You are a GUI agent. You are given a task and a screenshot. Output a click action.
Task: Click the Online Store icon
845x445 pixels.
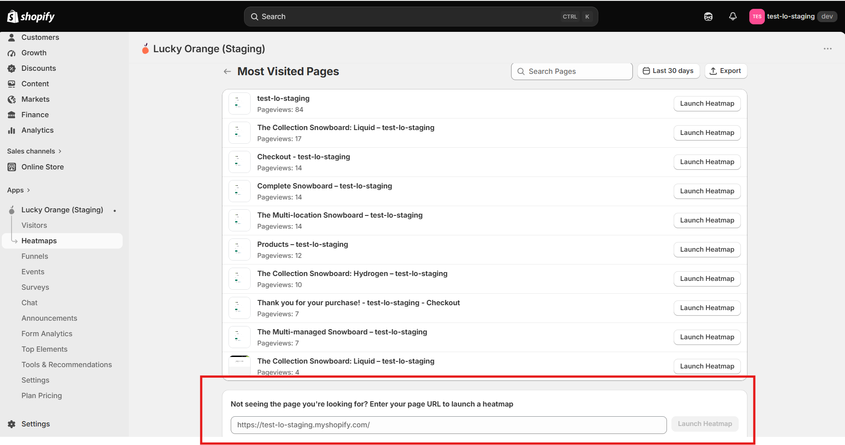click(x=12, y=167)
